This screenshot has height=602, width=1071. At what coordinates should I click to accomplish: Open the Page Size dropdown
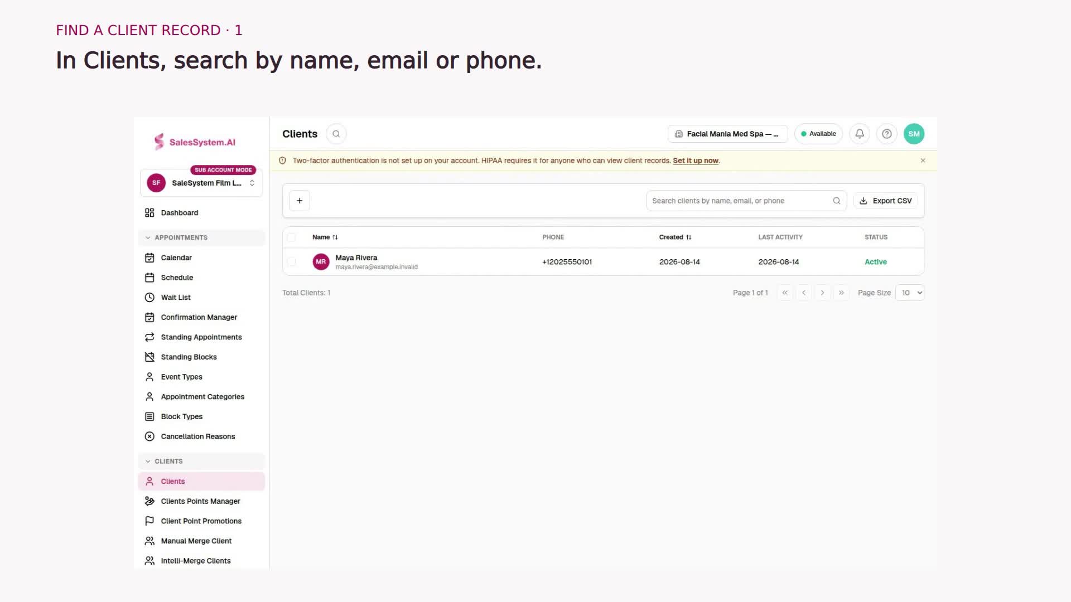tap(910, 293)
